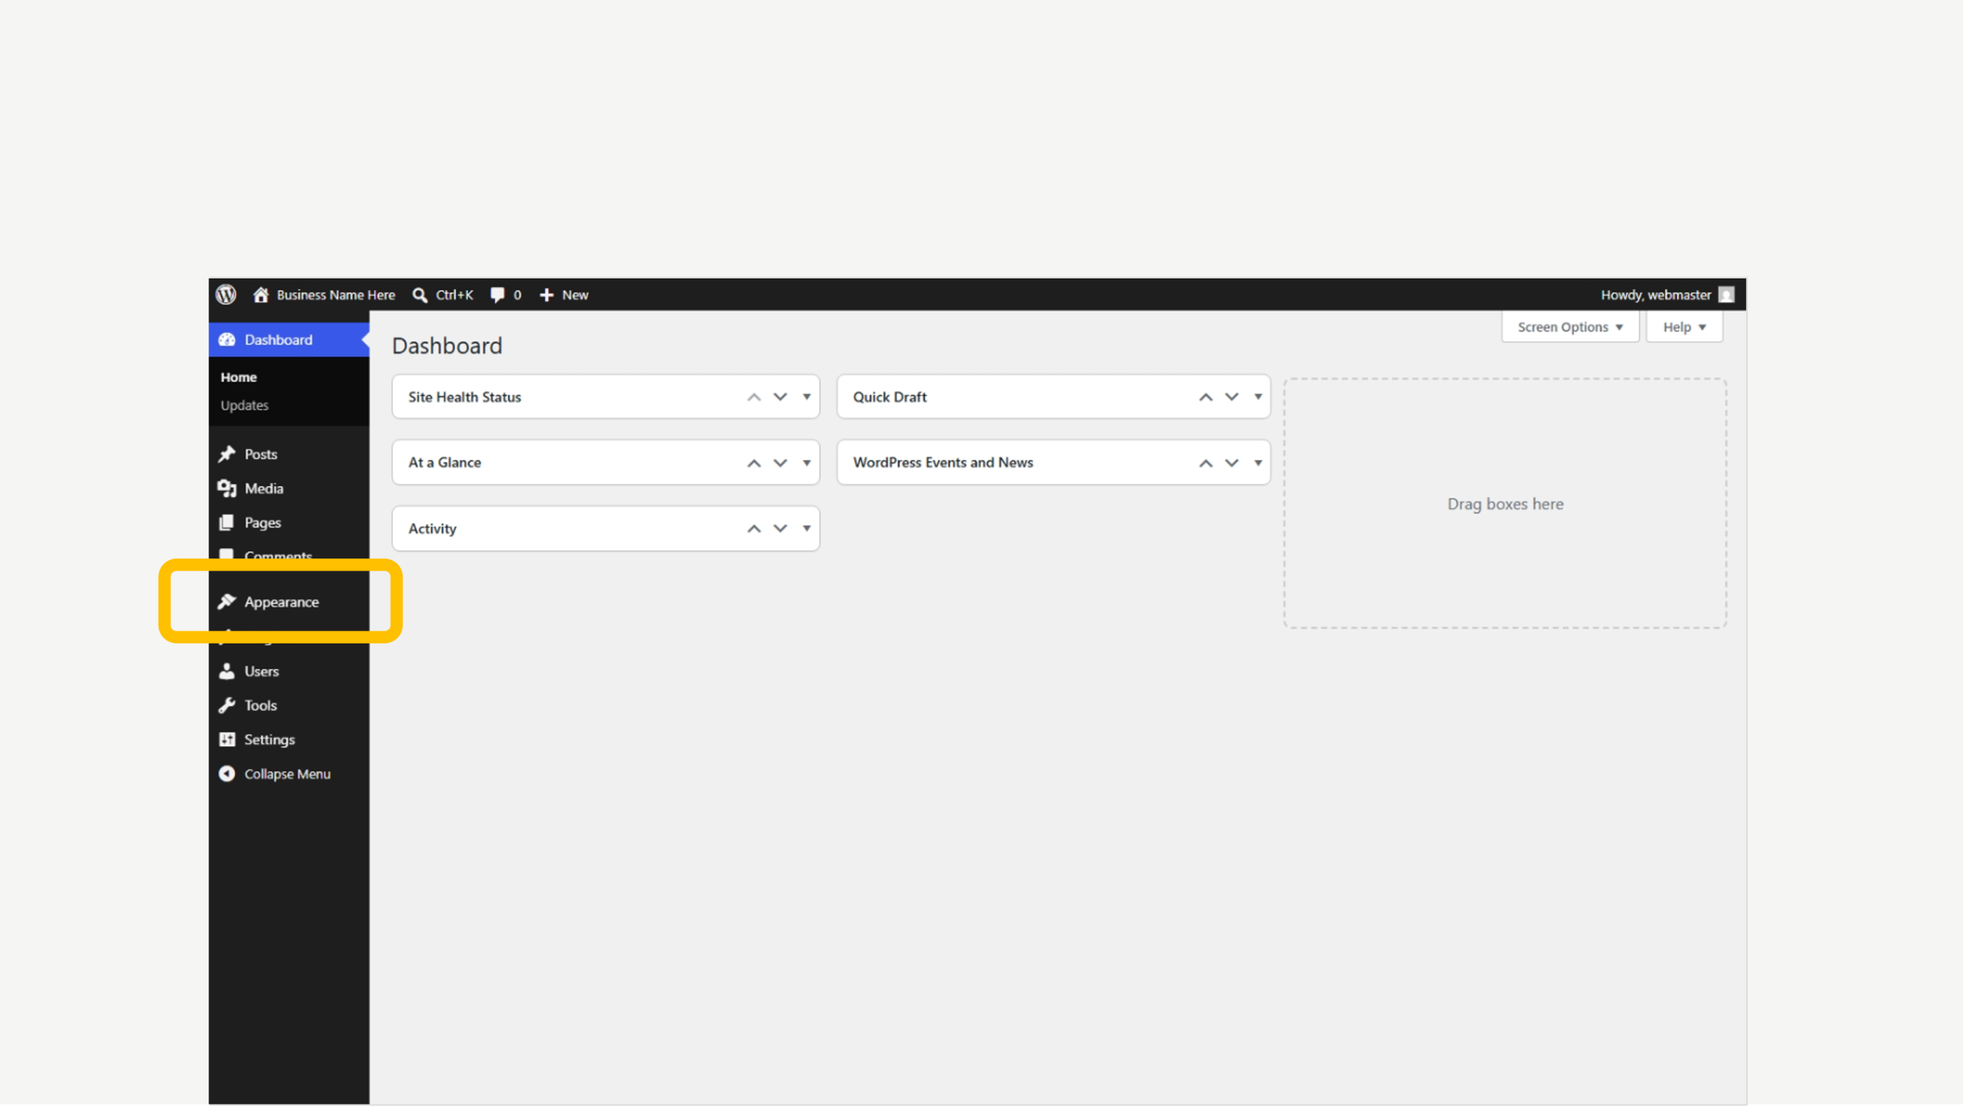Click the plus New icon
The height and width of the screenshot is (1106, 1963).
point(546,295)
